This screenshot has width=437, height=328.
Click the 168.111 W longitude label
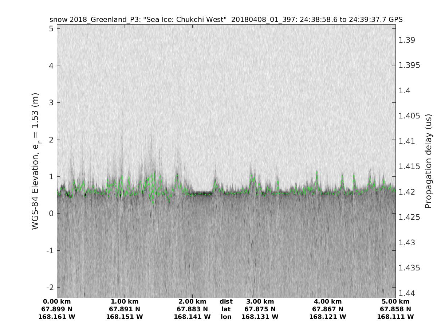[395, 317]
